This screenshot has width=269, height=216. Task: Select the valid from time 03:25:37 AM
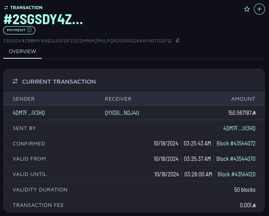[197, 159]
